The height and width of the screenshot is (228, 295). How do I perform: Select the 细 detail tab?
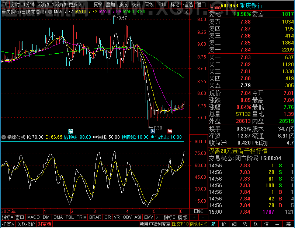[235, 224]
